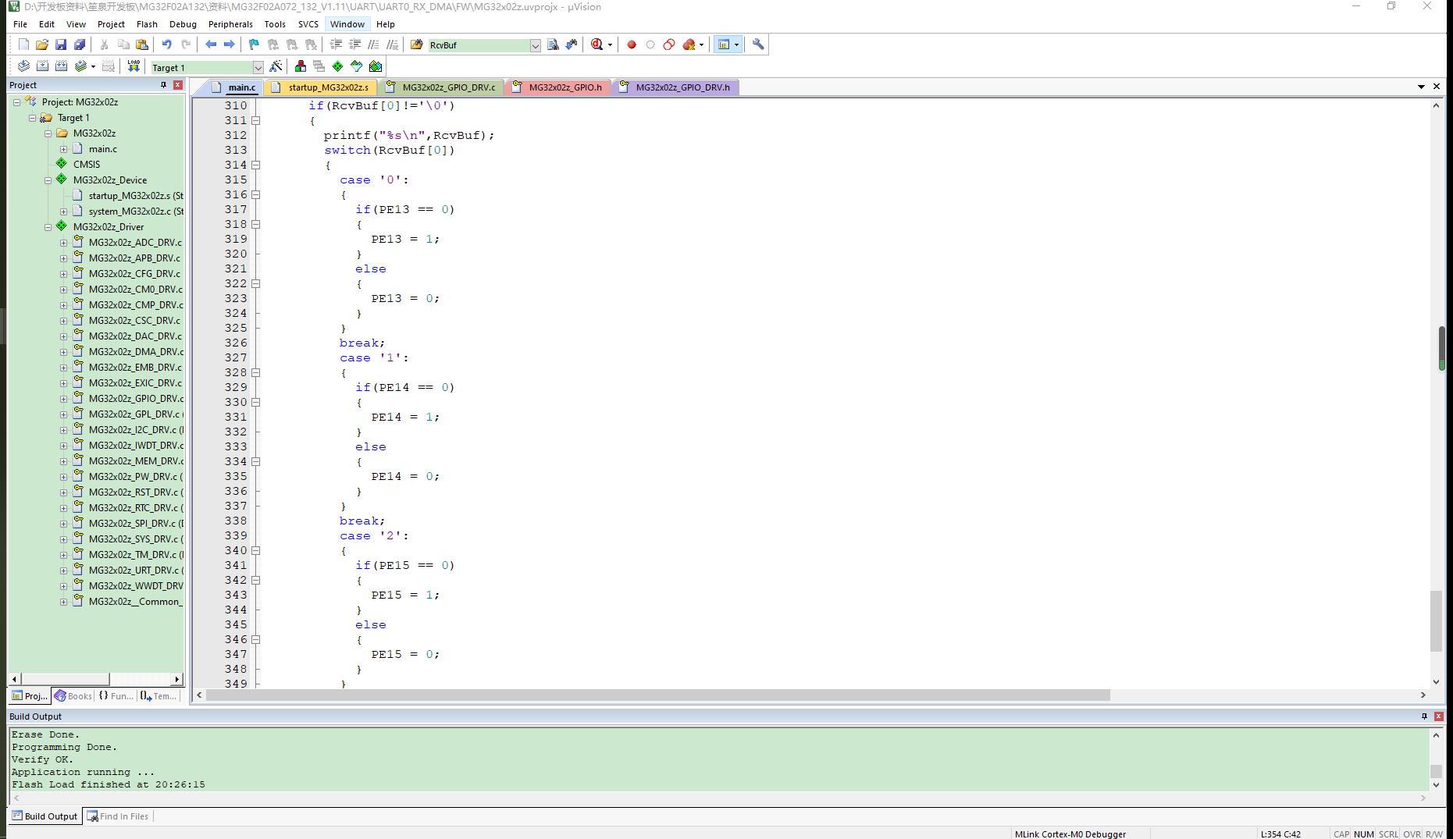Toggle code fold at line 322
This screenshot has width=1453, height=839.
[255, 283]
